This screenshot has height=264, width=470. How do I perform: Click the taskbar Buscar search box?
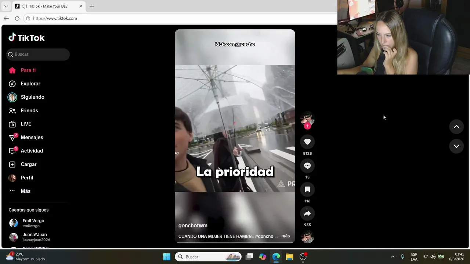pyautogui.click(x=208, y=257)
